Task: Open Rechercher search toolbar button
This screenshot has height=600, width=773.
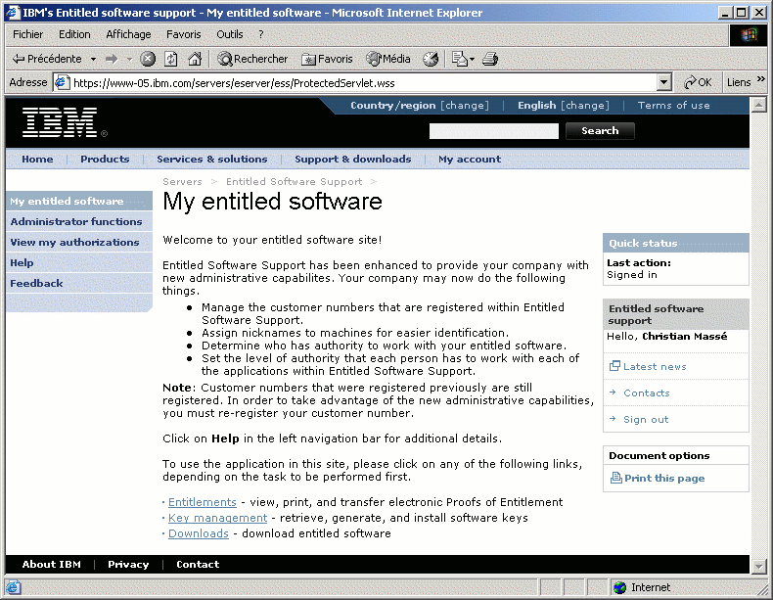Action: [x=252, y=59]
